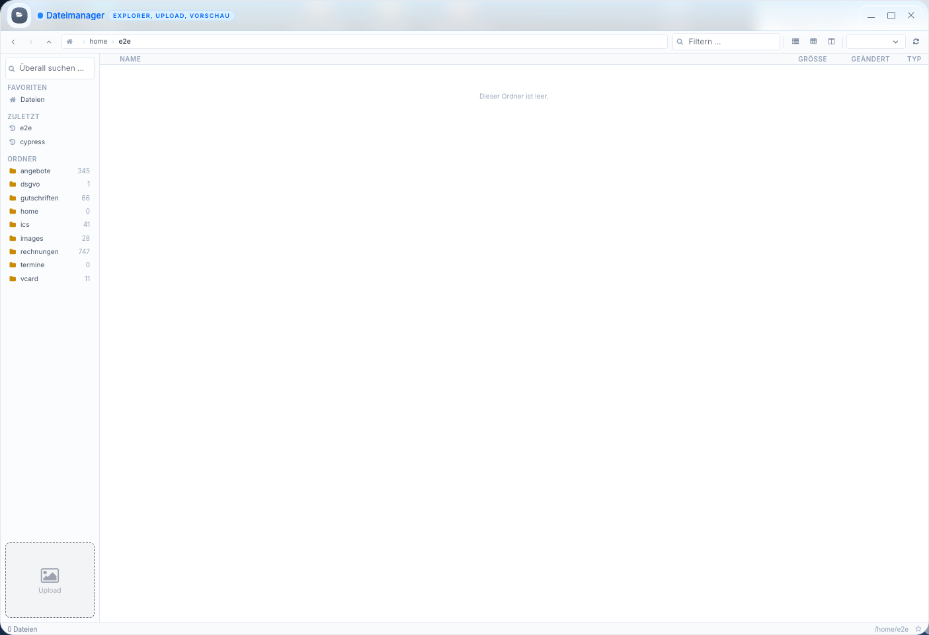Click the Dateimanager app logo icon
The height and width of the screenshot is (635, 929).
click(19, 15)
